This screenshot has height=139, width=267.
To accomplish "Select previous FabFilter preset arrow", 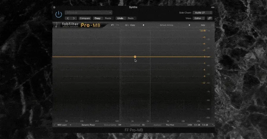I will click(x=143, y=25).
